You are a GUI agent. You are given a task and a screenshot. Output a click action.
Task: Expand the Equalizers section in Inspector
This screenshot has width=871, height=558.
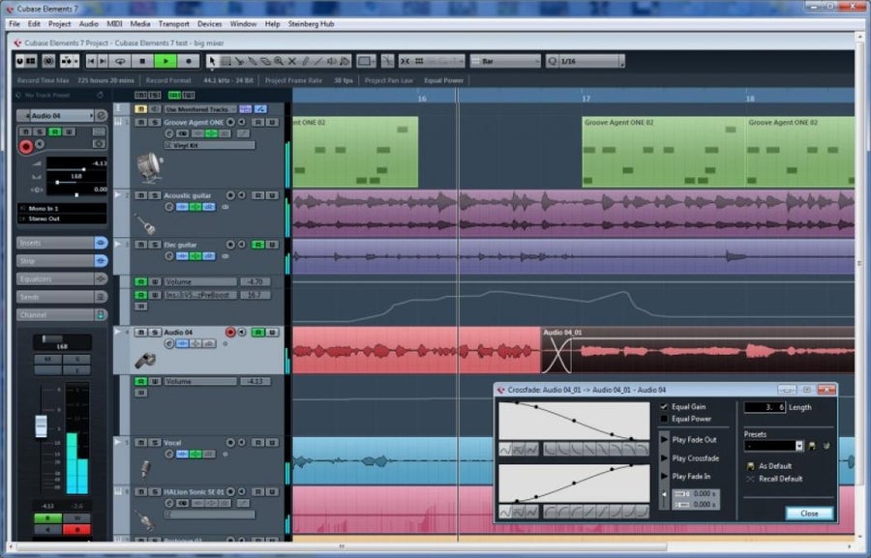click(x=62, y=279)
